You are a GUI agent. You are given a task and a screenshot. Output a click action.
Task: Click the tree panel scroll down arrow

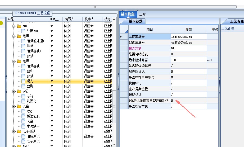point(114,145)
